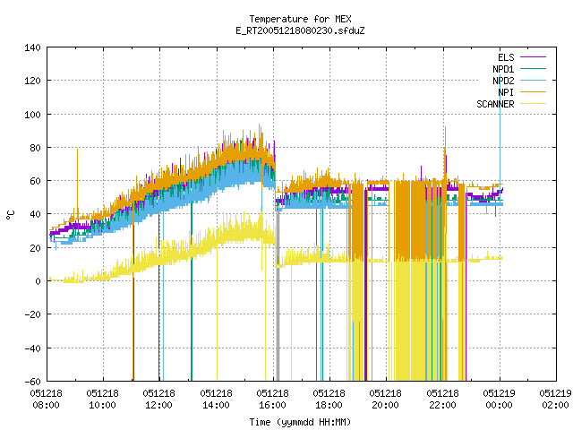Click the x-axis tick label 051218 20:00
Image resolution: width=573 pixels, height=430 pixels.
click(x=386, y=400)
